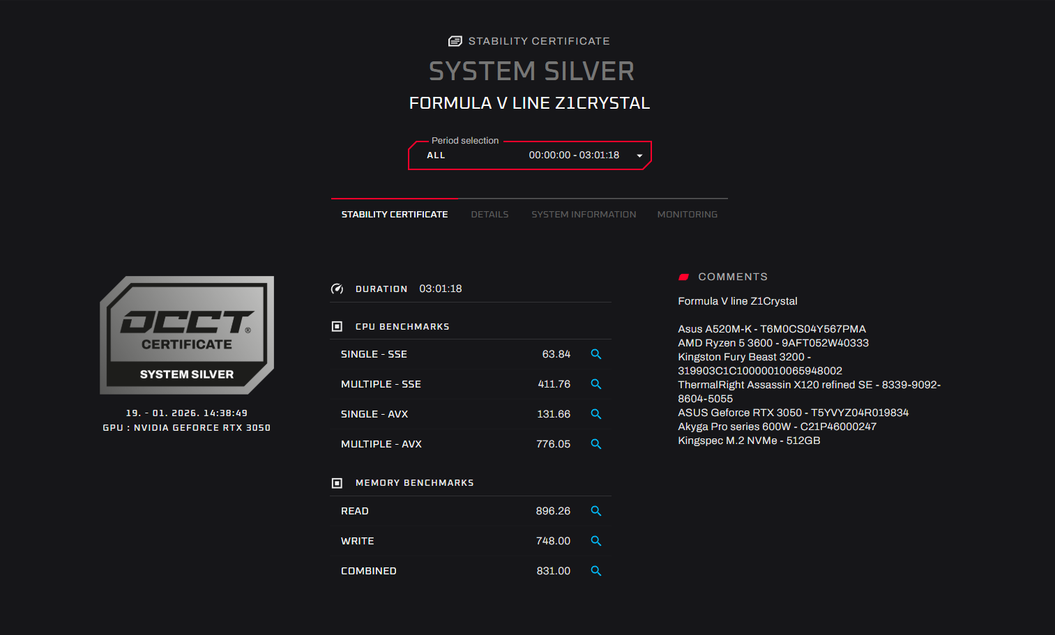
Task: Click the Kingspec M.2 NVMe comment line
Action: pos(749,441)
